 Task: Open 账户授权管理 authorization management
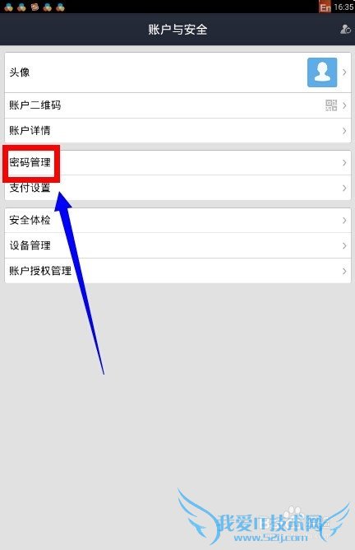click(177, 271)
